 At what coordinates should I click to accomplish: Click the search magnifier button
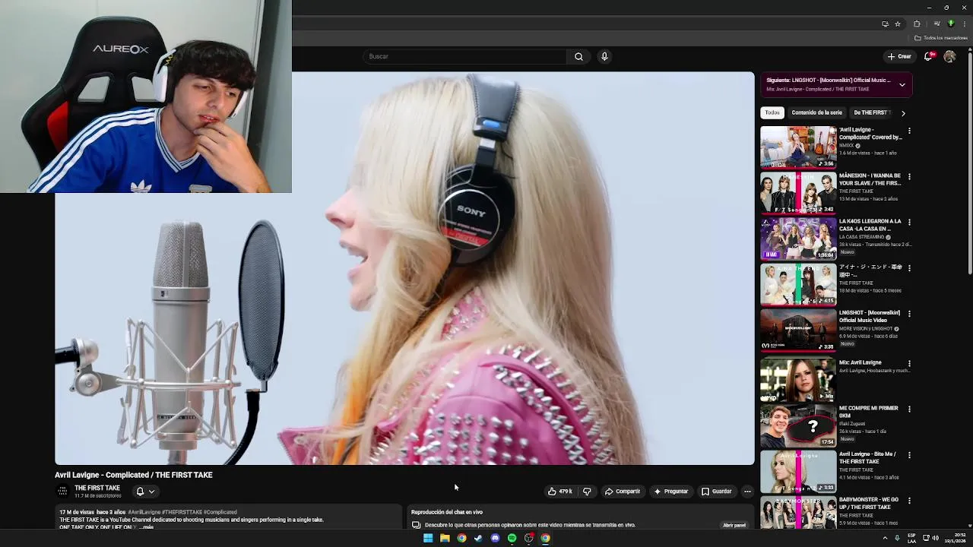578,56
